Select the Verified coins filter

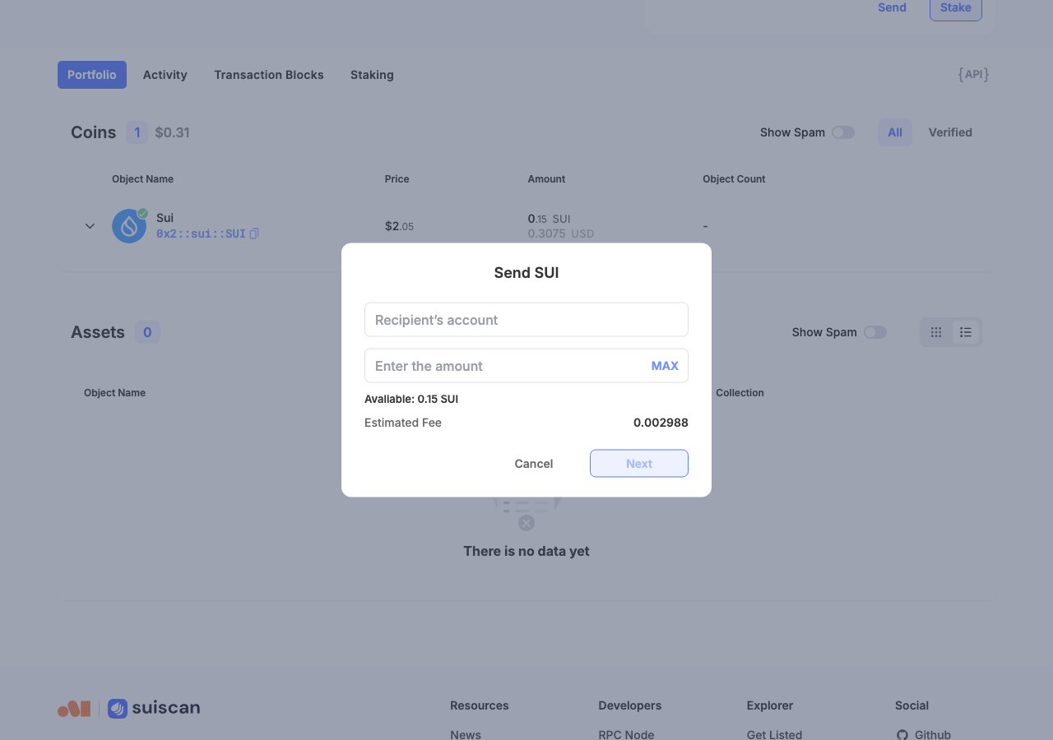click(950, 132)
